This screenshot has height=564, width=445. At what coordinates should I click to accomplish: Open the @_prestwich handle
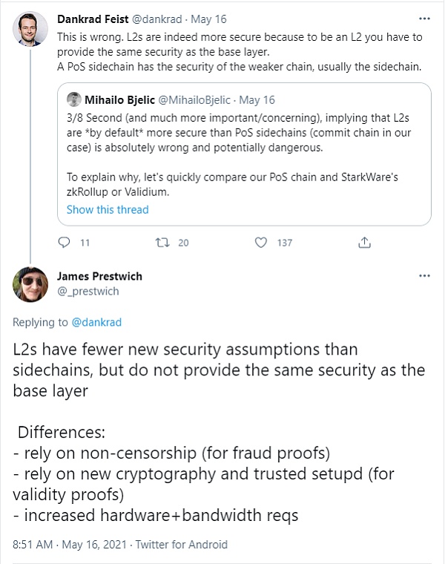click(88, 291)
